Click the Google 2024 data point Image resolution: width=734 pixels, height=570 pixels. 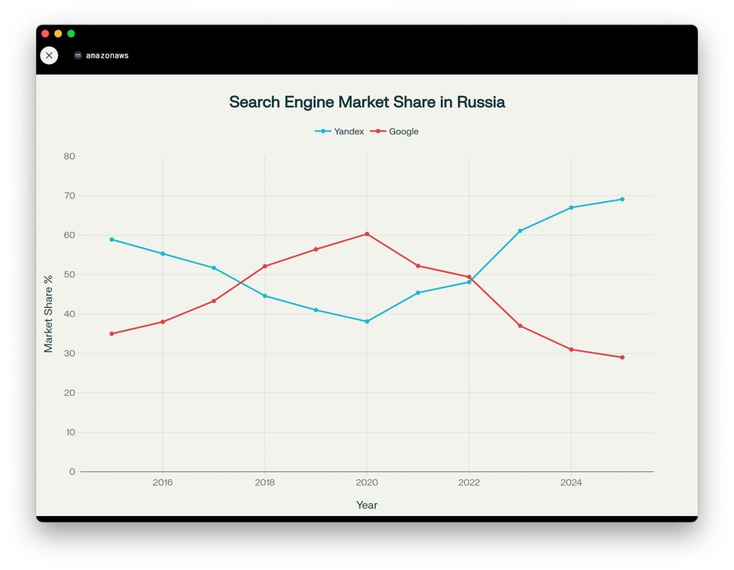point(571,350)
